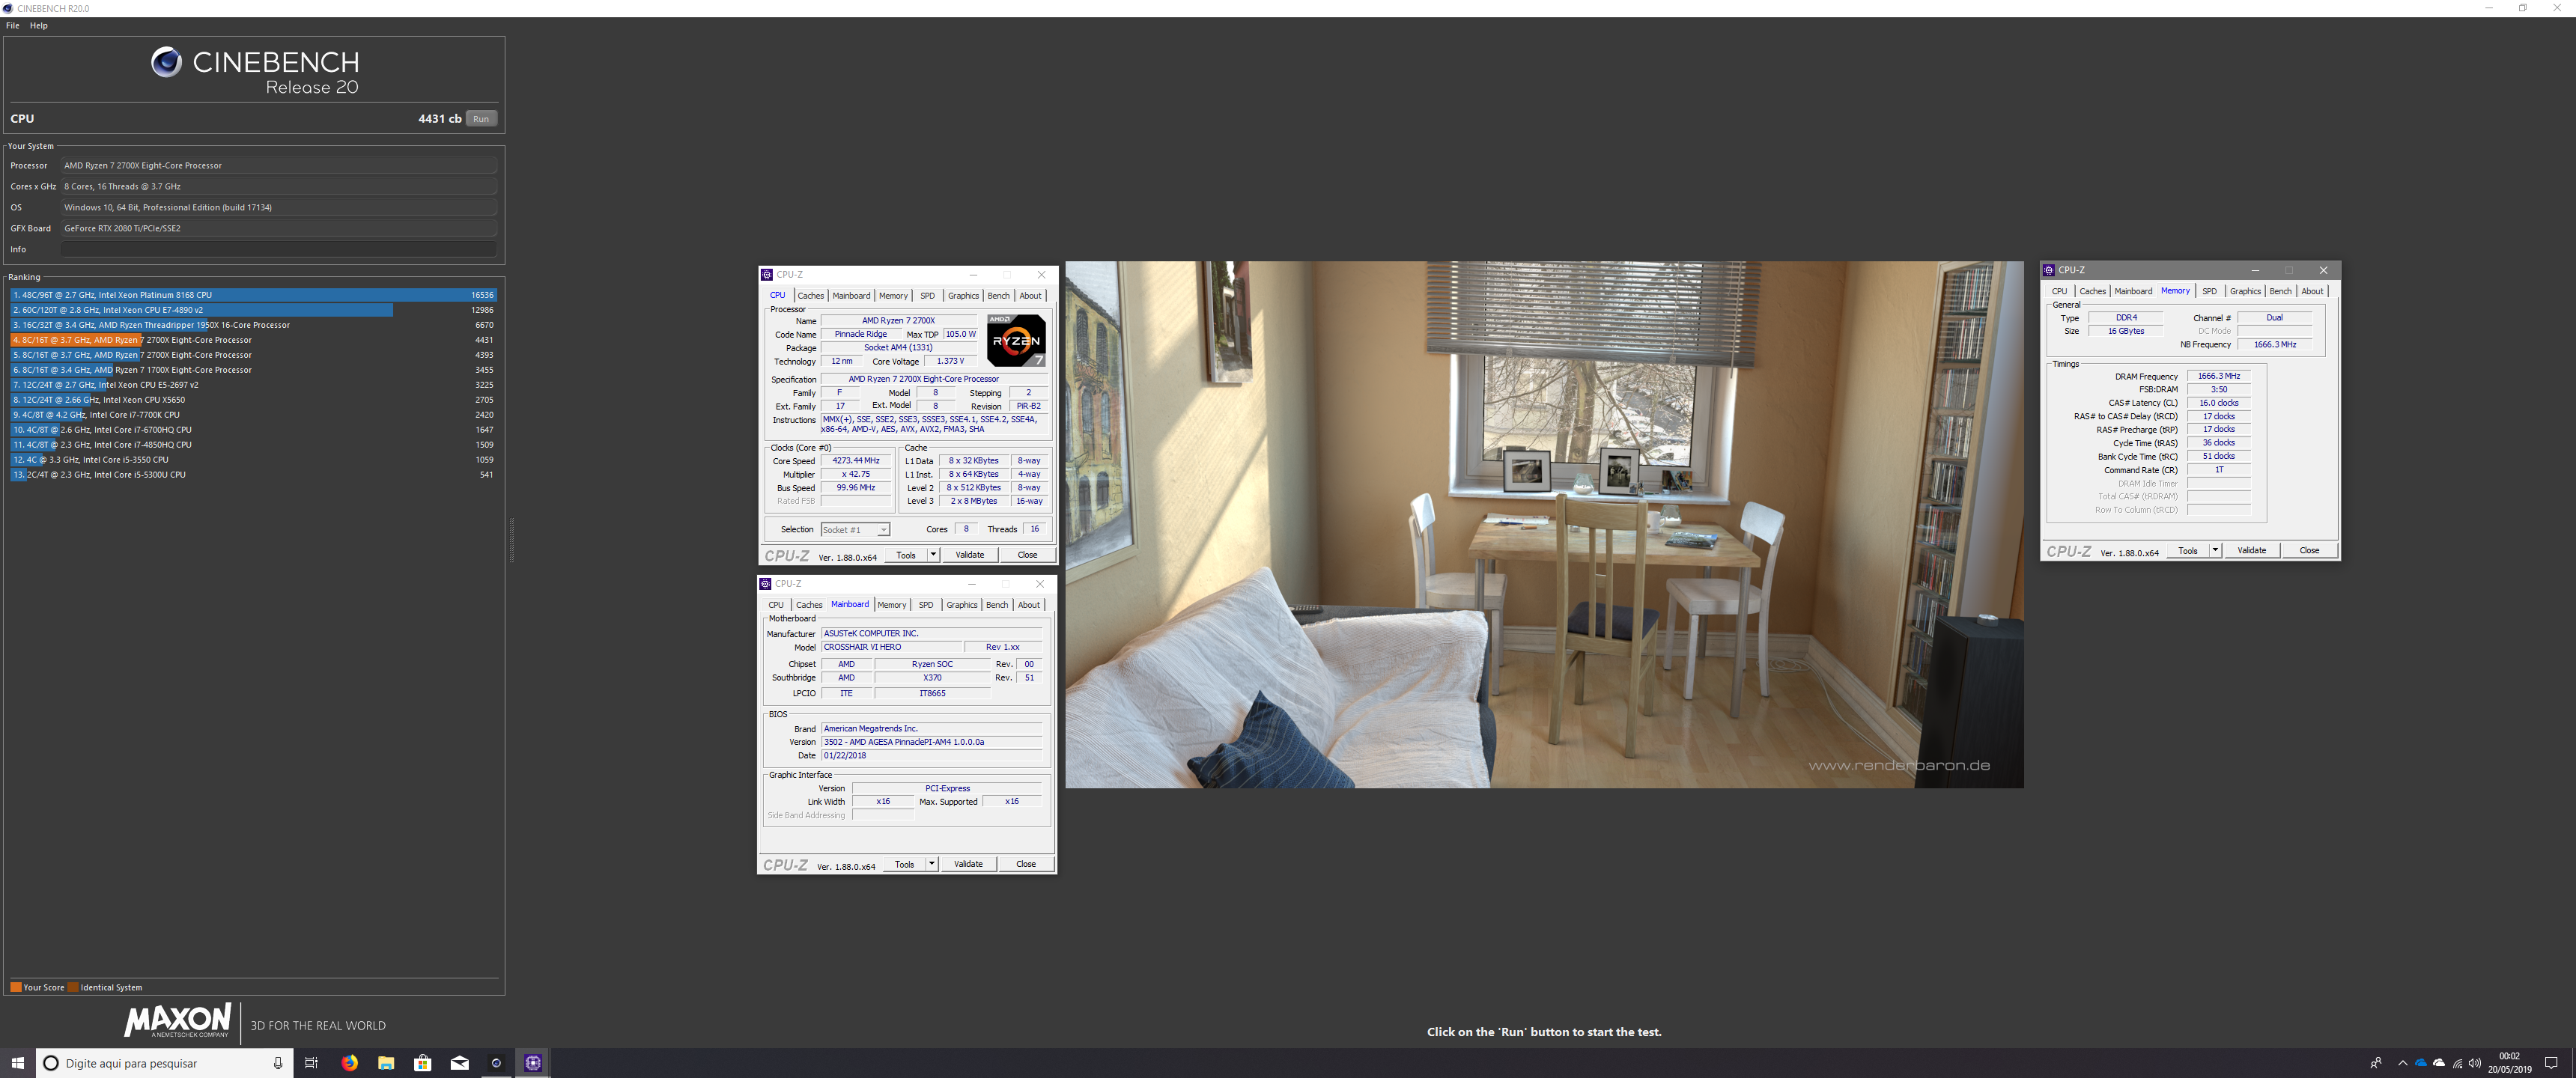Image resolution: width=2576 pixels, height=1078 pixels.
Task: Select the Ryzen 7 1700X ranking row
Action: coord(253,370)
